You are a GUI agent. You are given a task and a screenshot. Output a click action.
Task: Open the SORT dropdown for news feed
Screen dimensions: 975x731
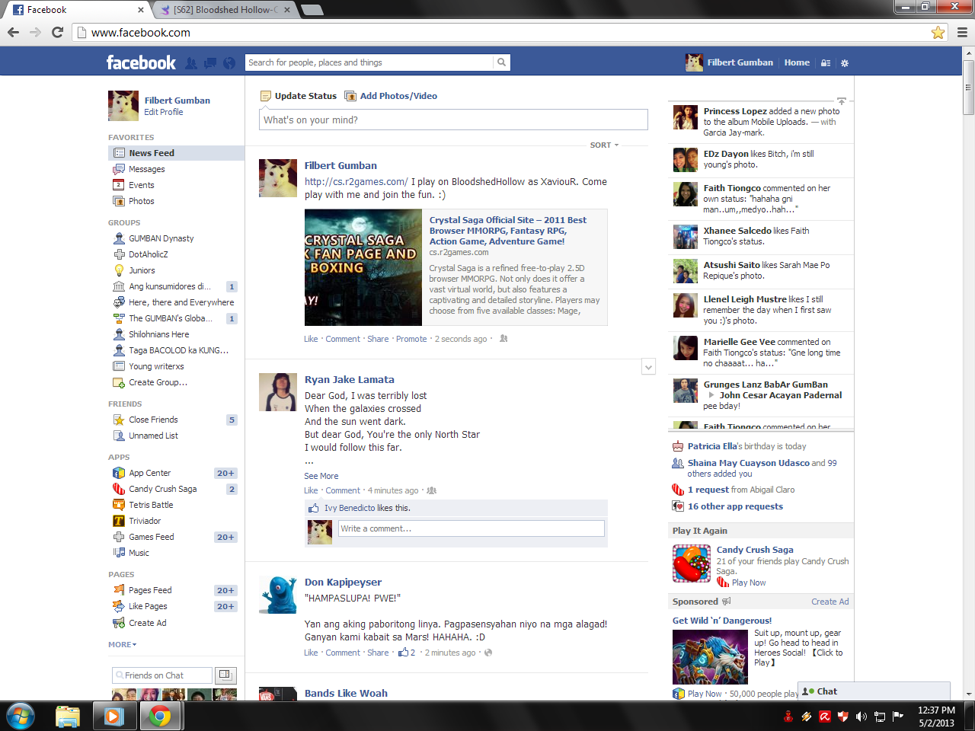pos(604,145)
